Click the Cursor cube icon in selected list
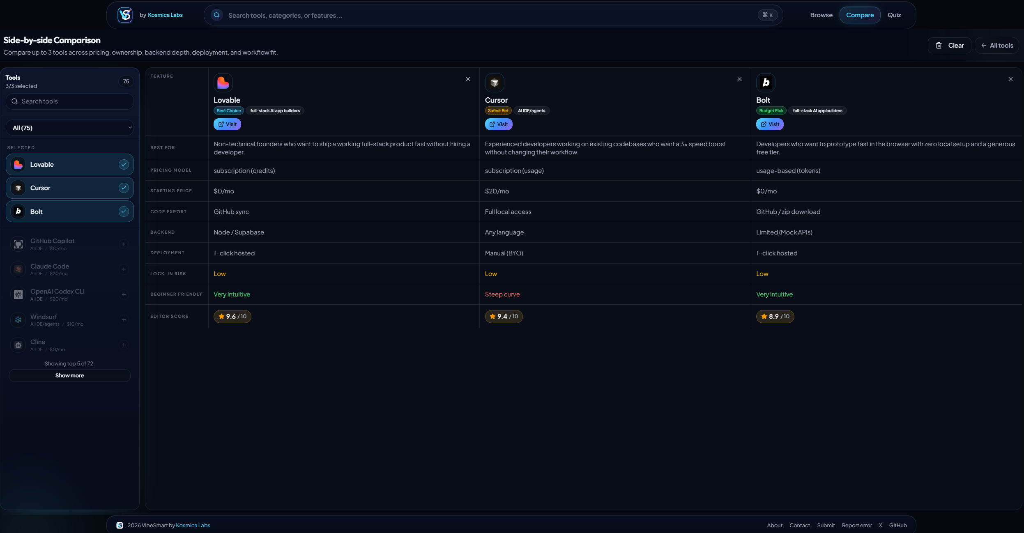The height and width of the screenshot is (533, 1024). coord(18,188)
